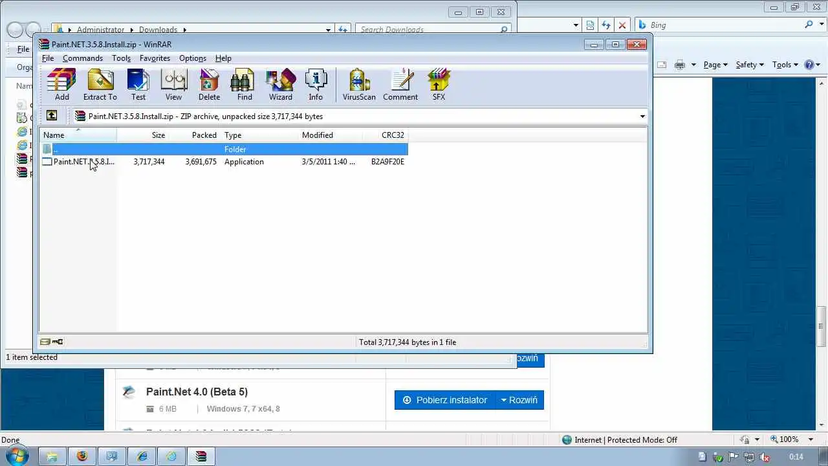Viewport: 828px width, 466px height.
Task: Go up one folder level in WinRAR
Action: [x=52, y=116]
